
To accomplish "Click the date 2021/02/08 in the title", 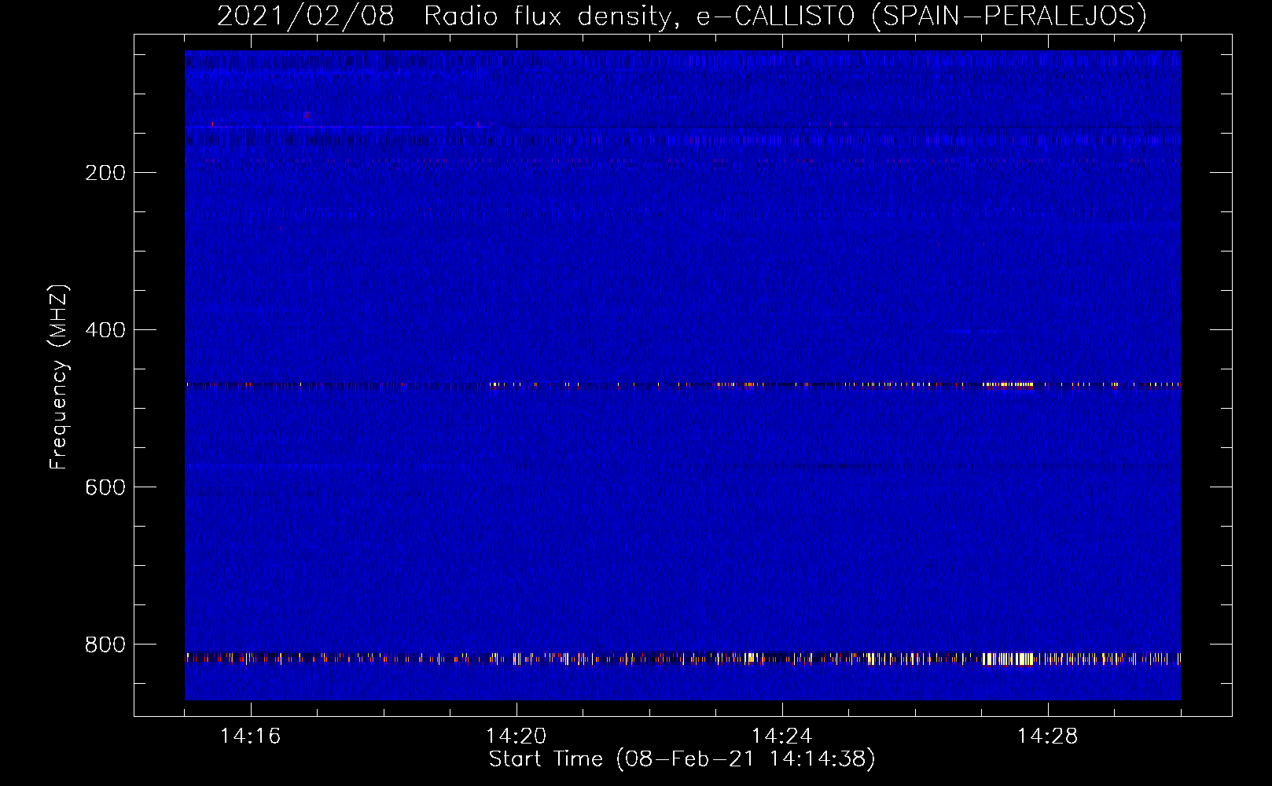I will coord(305,16).
